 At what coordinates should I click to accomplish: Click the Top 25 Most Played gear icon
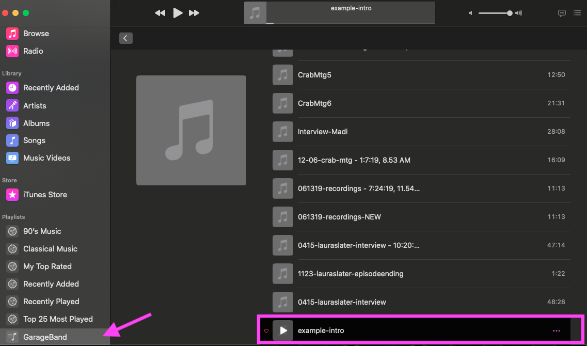coord(12,319)
